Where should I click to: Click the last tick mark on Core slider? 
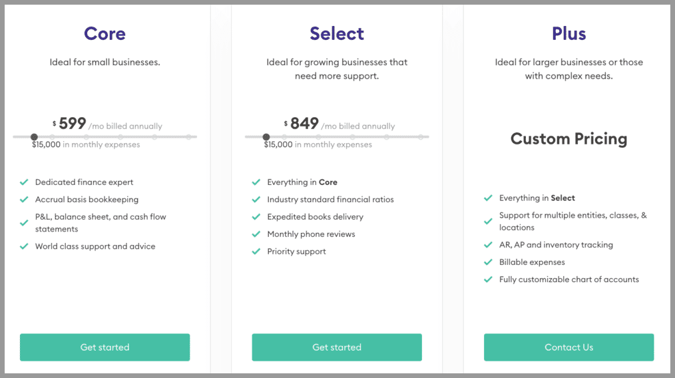click(188, 137)
